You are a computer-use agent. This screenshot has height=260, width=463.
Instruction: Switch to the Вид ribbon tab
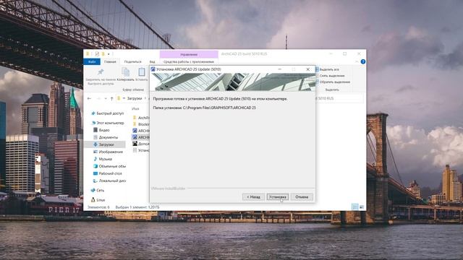pos(152,61)
